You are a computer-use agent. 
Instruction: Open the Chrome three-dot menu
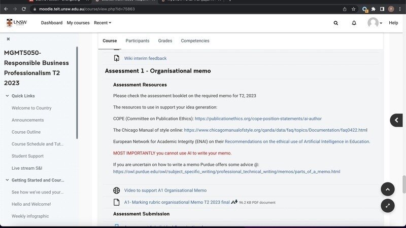[x=400, y=9]
